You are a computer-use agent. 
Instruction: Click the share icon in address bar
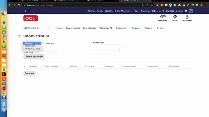[147, 5]
